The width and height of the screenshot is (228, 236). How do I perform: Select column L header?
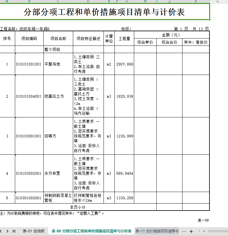point(218,1)
